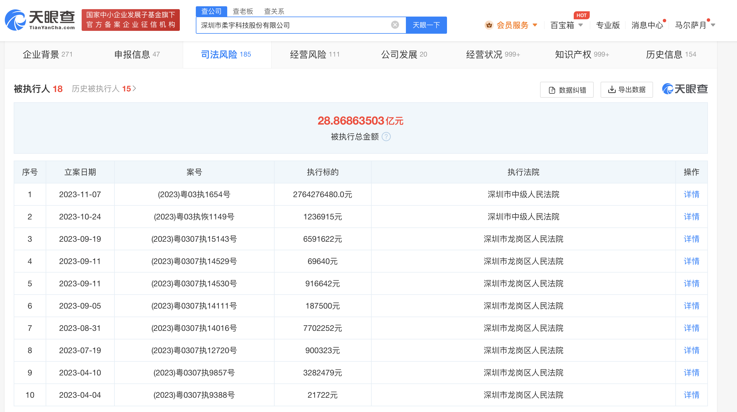Viewport: 737px width, 412px height.
Task: Open 详情 for case (2023)粤03执1654号
Action: [x=691, y=194]
